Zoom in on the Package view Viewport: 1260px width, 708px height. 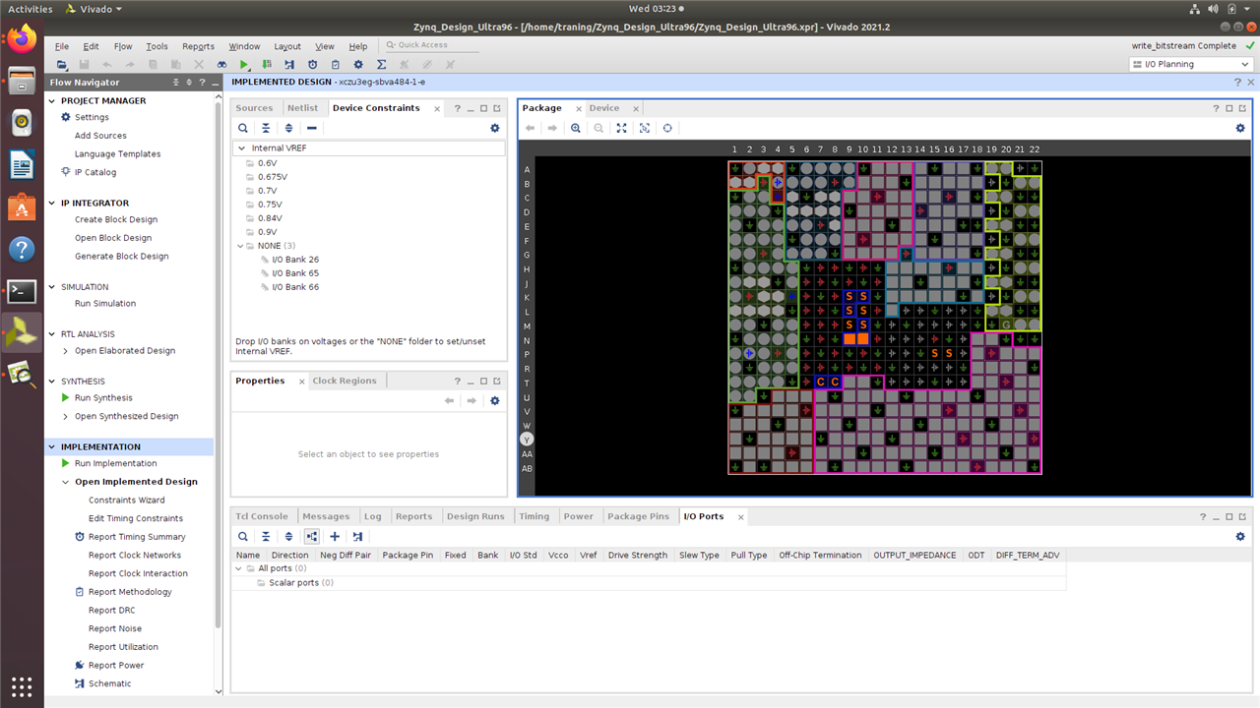tap(576, 128)
